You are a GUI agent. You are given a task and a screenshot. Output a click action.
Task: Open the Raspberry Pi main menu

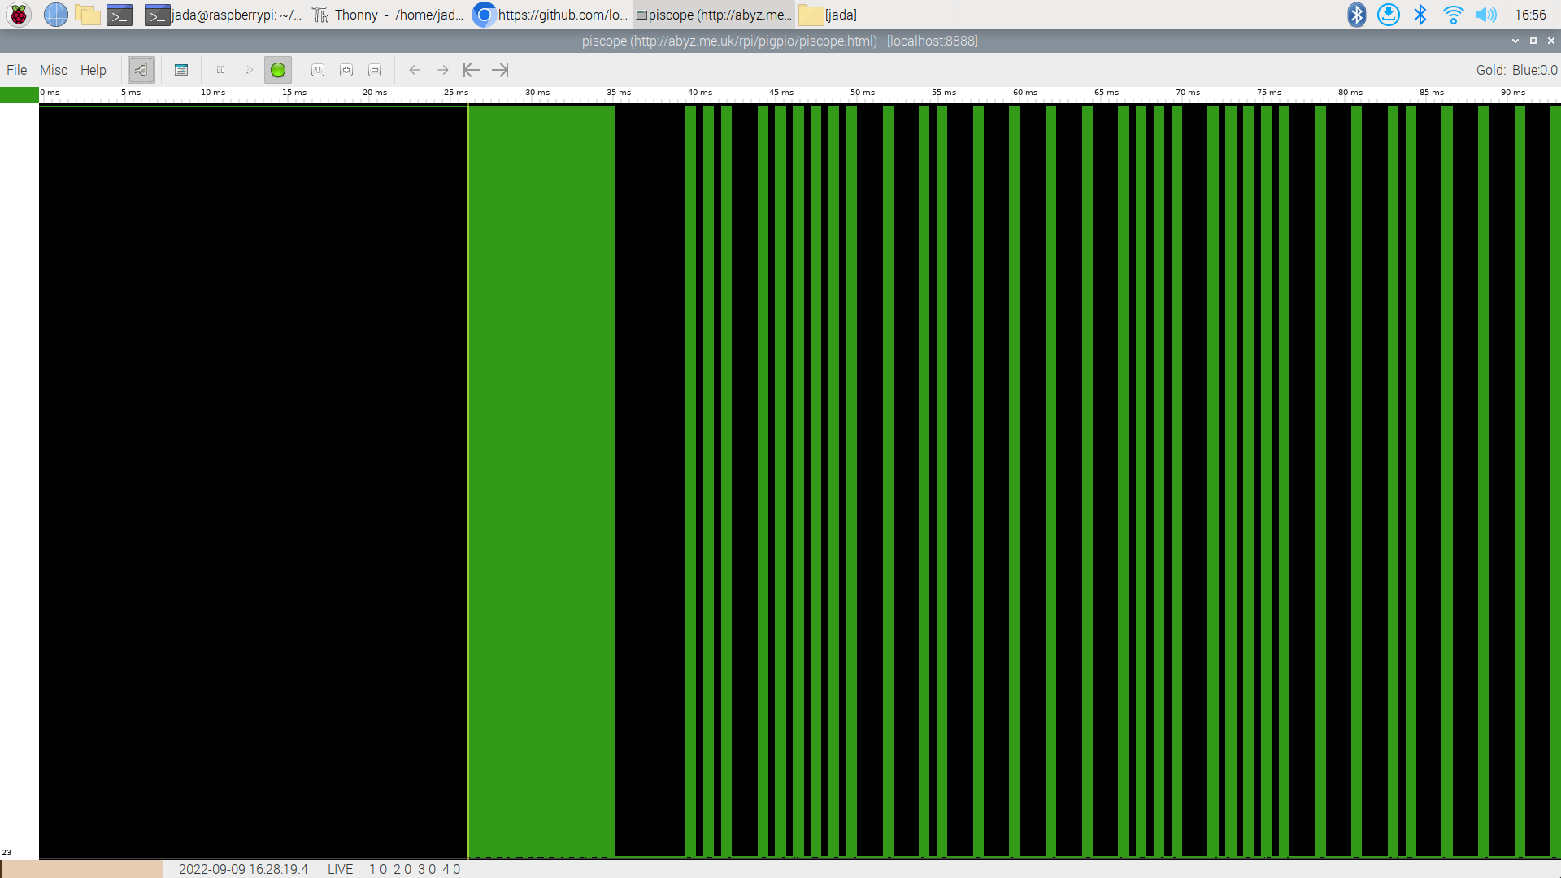(x=18, y=15)
